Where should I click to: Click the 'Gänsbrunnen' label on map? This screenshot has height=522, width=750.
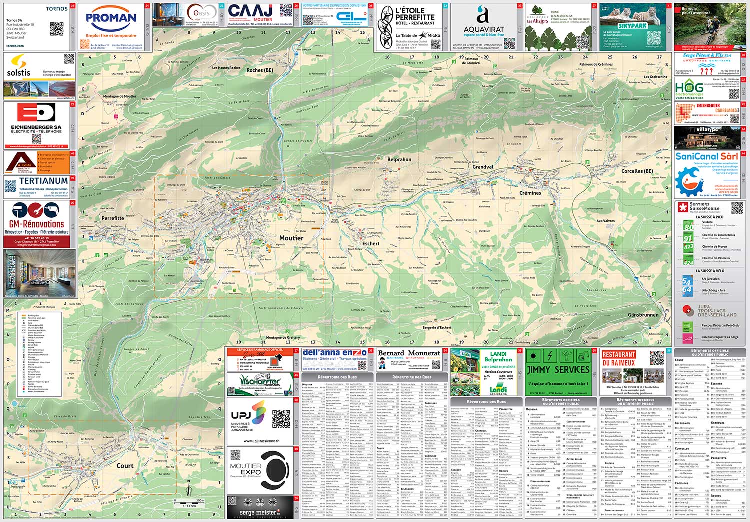coord(643,315)
